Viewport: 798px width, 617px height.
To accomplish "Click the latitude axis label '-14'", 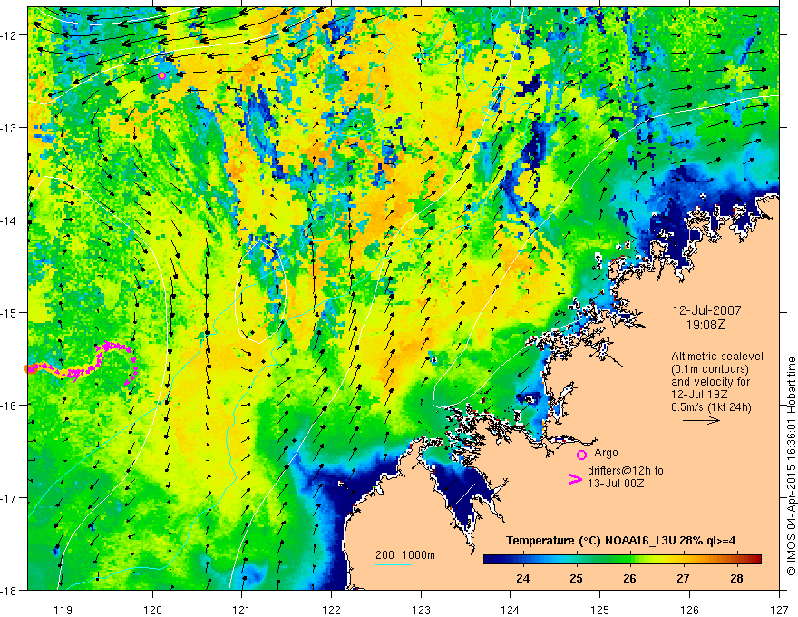I will [x=10, y=220].
